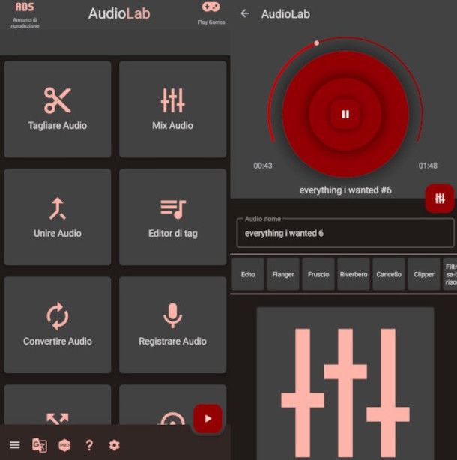Tap the red floating play button
The height and width of the screenshot is (460, 457).
pos(208,418)
